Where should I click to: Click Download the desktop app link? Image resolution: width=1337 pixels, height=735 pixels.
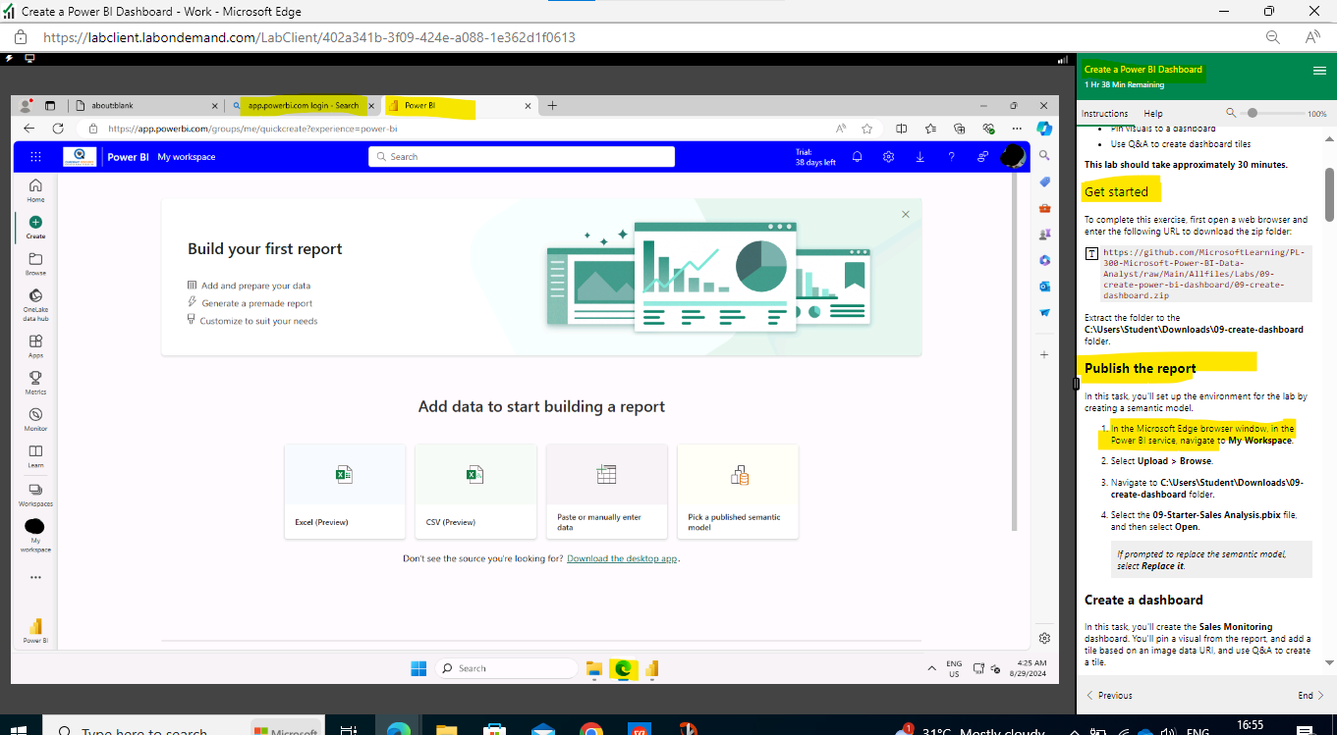(x=622, y=558)
